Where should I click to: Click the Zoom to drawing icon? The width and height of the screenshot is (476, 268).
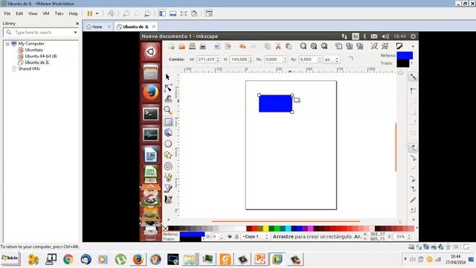coord(314,46)
